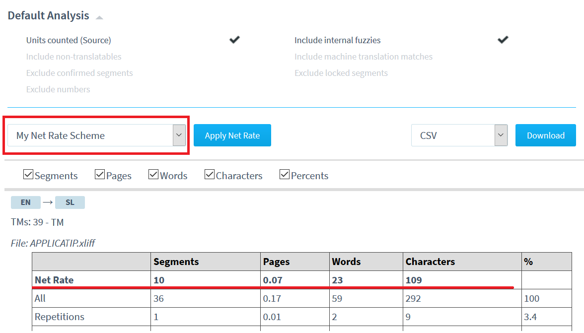Click All row words value 59

[x=337, y=298]
